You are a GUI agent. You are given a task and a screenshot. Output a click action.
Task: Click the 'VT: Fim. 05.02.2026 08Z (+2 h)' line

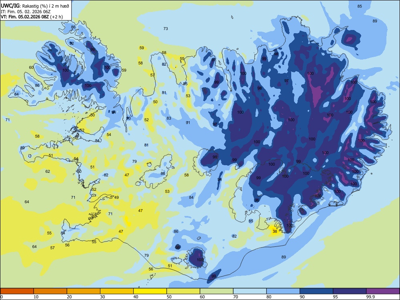click(x=32, y=17)
